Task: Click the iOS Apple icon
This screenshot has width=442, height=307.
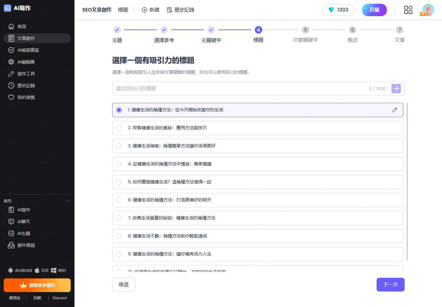Action: [x=37, y=270]
